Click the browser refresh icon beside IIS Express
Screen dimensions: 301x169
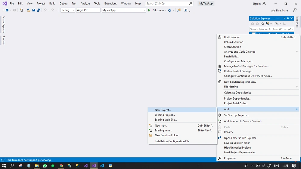pyautogui.click(x=170, y=10)
